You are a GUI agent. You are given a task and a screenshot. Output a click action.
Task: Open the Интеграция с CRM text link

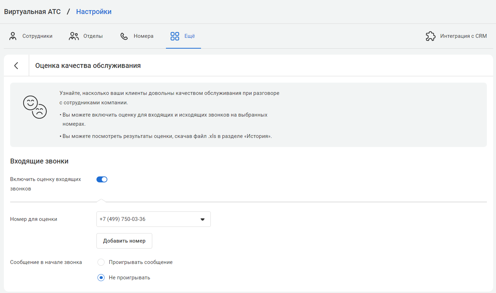coord(463,36)
